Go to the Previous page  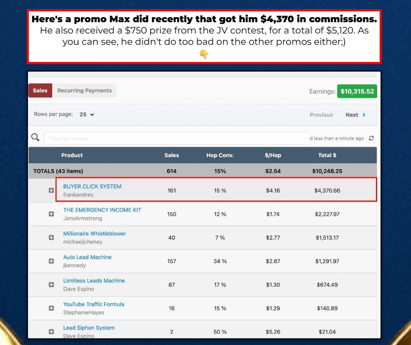coord(321,115)
